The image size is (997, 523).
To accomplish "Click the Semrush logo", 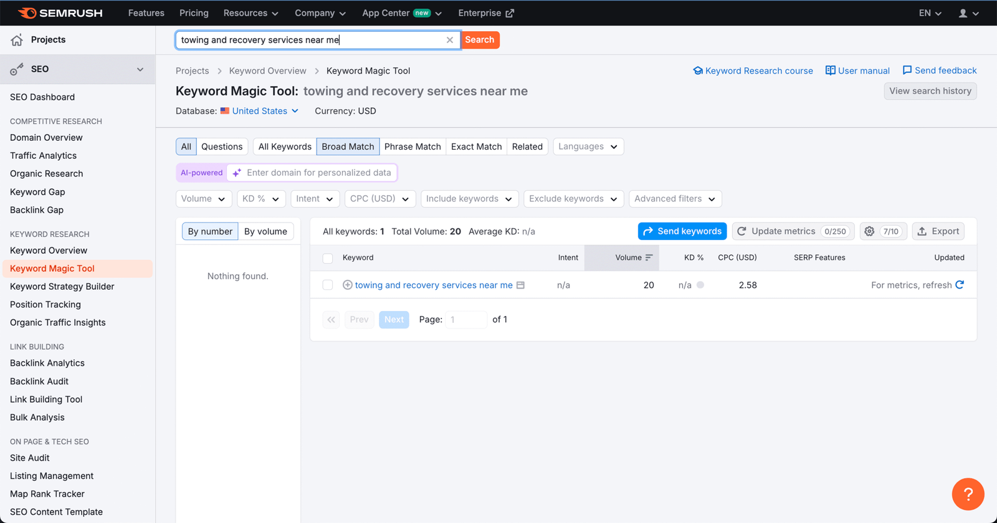I will click(60, 13).
